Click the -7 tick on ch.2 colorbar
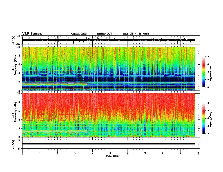223x172 pixels. (208, 134)
